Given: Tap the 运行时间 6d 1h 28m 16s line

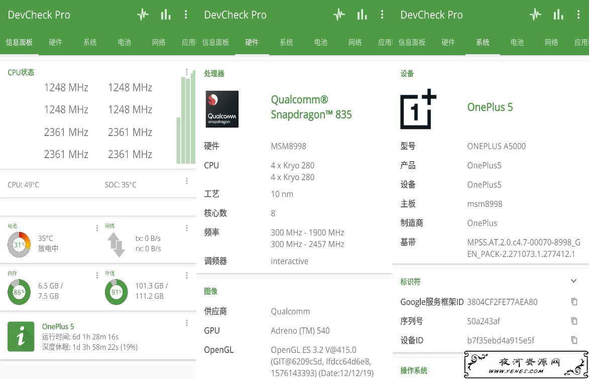Looking at the screenshot, I should click(80, 337).
